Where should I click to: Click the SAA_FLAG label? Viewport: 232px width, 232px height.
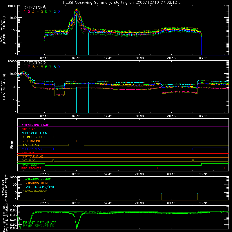click(x=28, y=153)
